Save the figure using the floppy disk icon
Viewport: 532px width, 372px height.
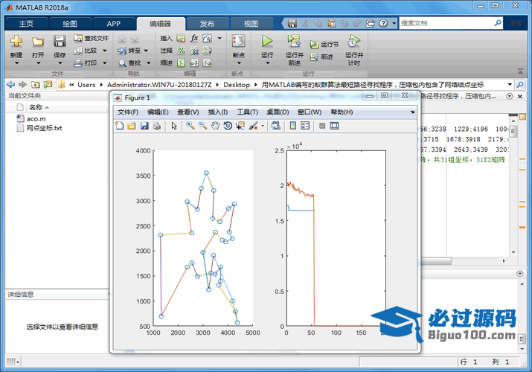pyautogui.click(x=144, y=126)
